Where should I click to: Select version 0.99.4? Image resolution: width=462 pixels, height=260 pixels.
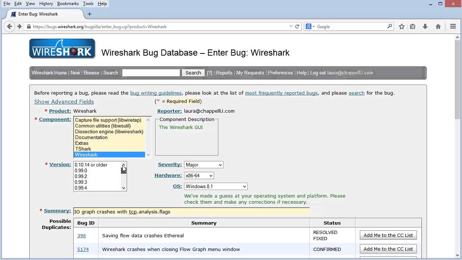97,188
